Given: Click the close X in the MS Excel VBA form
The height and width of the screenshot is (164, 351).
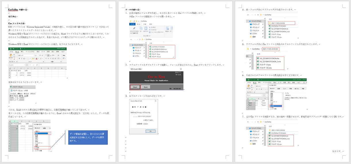Looking at the screenshot, I should (181, 69).
